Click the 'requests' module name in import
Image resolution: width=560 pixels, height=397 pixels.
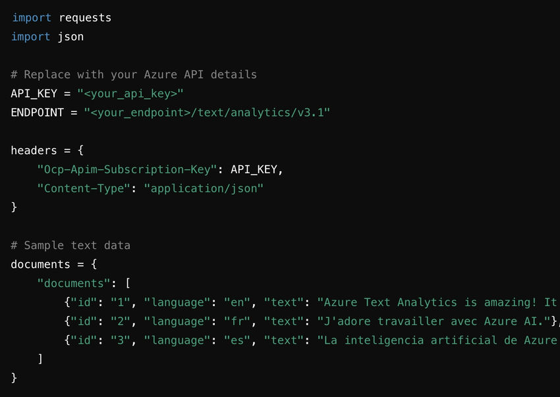[x=85, y=18]
